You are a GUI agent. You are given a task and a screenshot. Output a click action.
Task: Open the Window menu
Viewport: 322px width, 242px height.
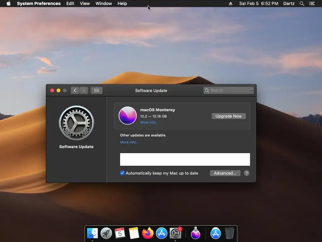tap(104, 3)
